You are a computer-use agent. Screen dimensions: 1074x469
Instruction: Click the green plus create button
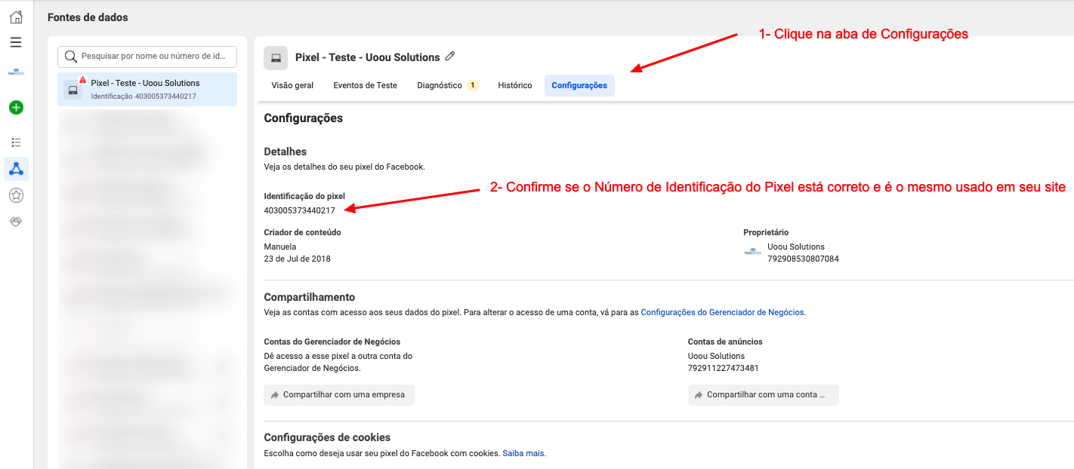(16, 107)
